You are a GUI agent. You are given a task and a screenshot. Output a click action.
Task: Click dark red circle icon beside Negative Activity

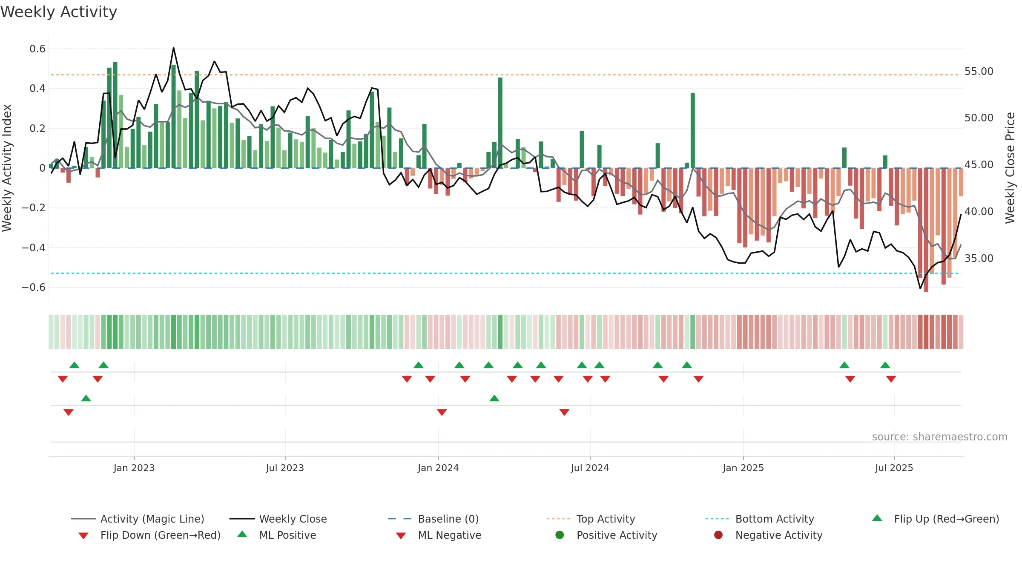click(718, 535)
